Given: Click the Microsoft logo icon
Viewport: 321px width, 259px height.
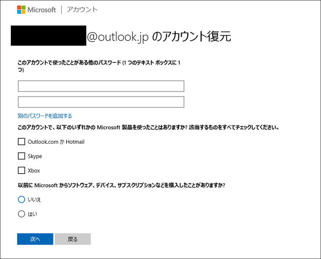Looking at the screenshot, I should [21, 10].
